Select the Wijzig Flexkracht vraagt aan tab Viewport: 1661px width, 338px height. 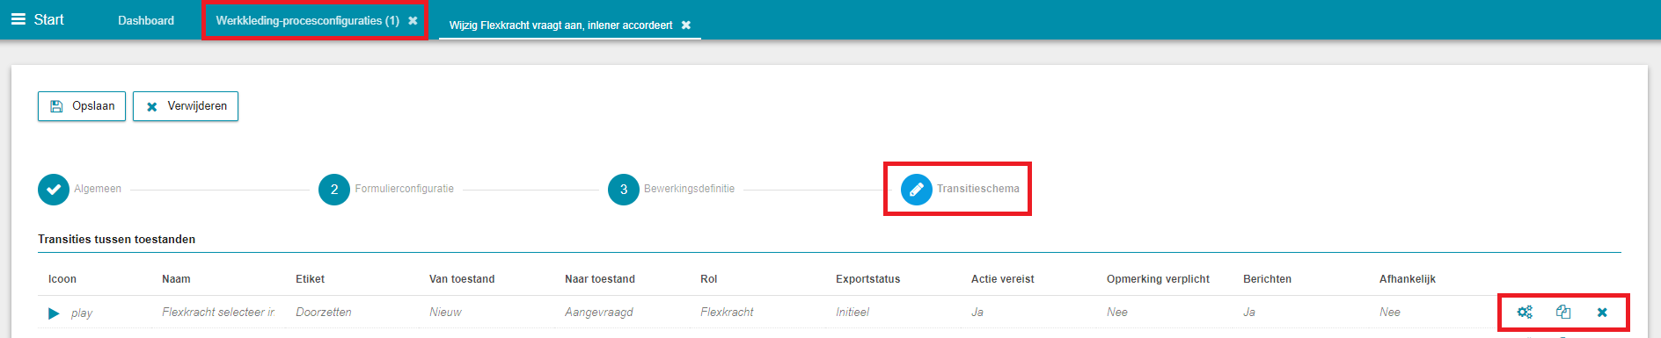[560, 25]
